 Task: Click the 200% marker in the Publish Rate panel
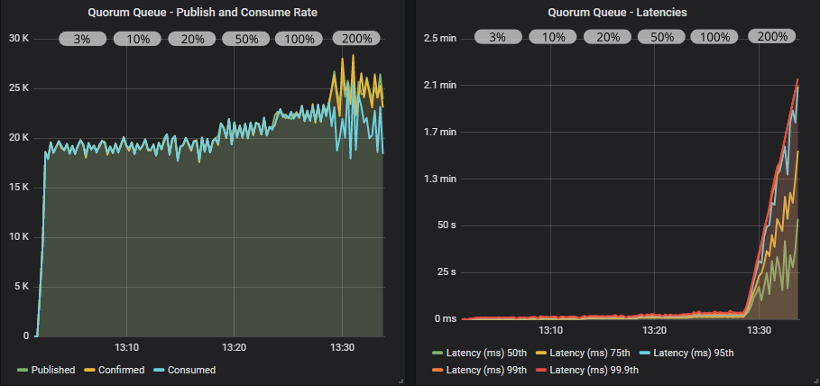[x=356, y=38]
